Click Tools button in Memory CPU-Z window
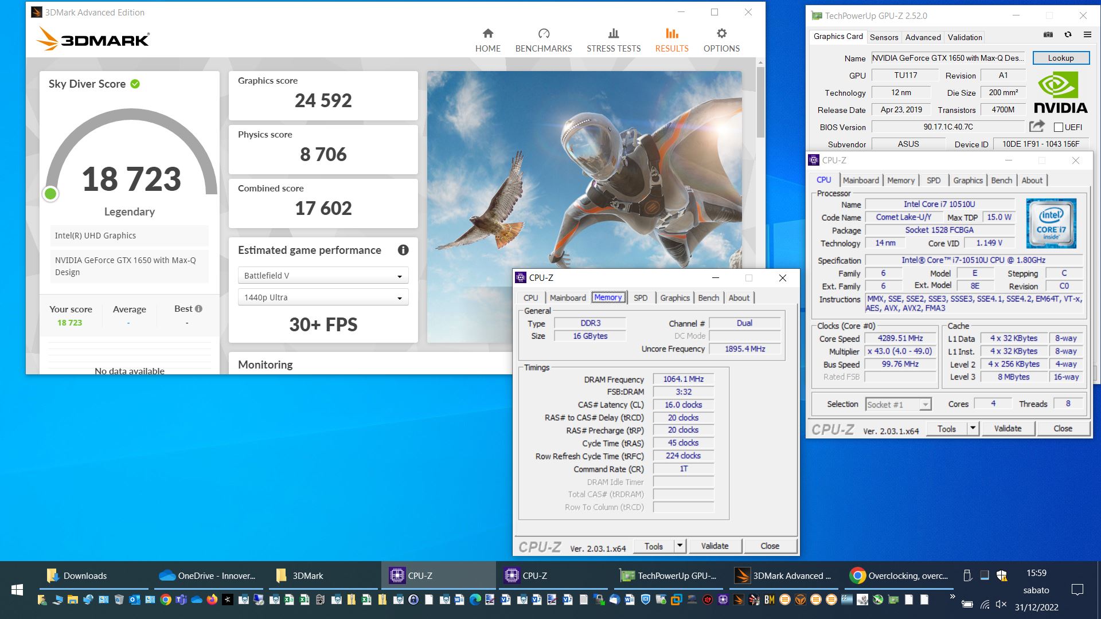1101x619 pixels. [654, 546]
